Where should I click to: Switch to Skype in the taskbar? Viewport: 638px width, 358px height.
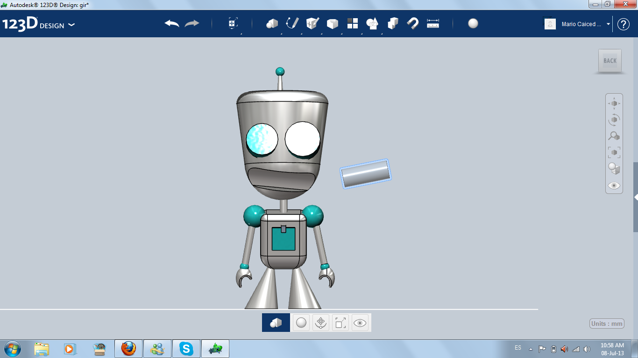(x=186, y=349)
